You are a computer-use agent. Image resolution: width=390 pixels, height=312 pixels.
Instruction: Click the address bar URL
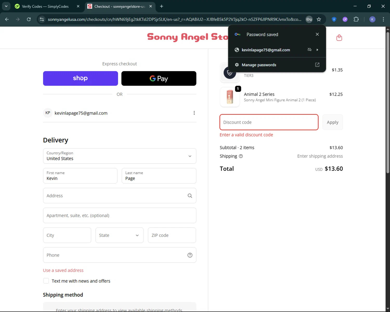pos(174,19)
